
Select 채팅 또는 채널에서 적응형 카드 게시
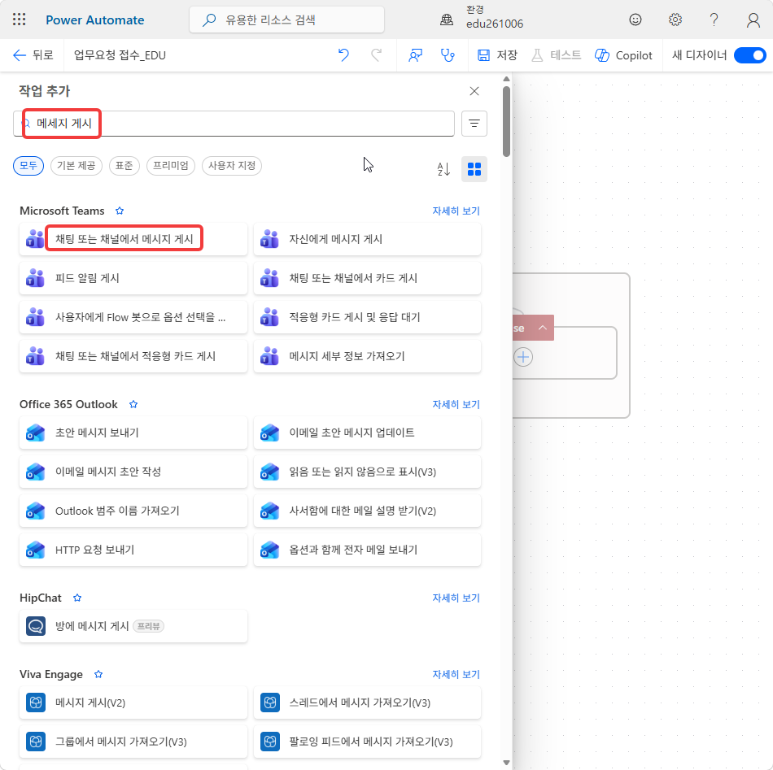tap(133, 356)
